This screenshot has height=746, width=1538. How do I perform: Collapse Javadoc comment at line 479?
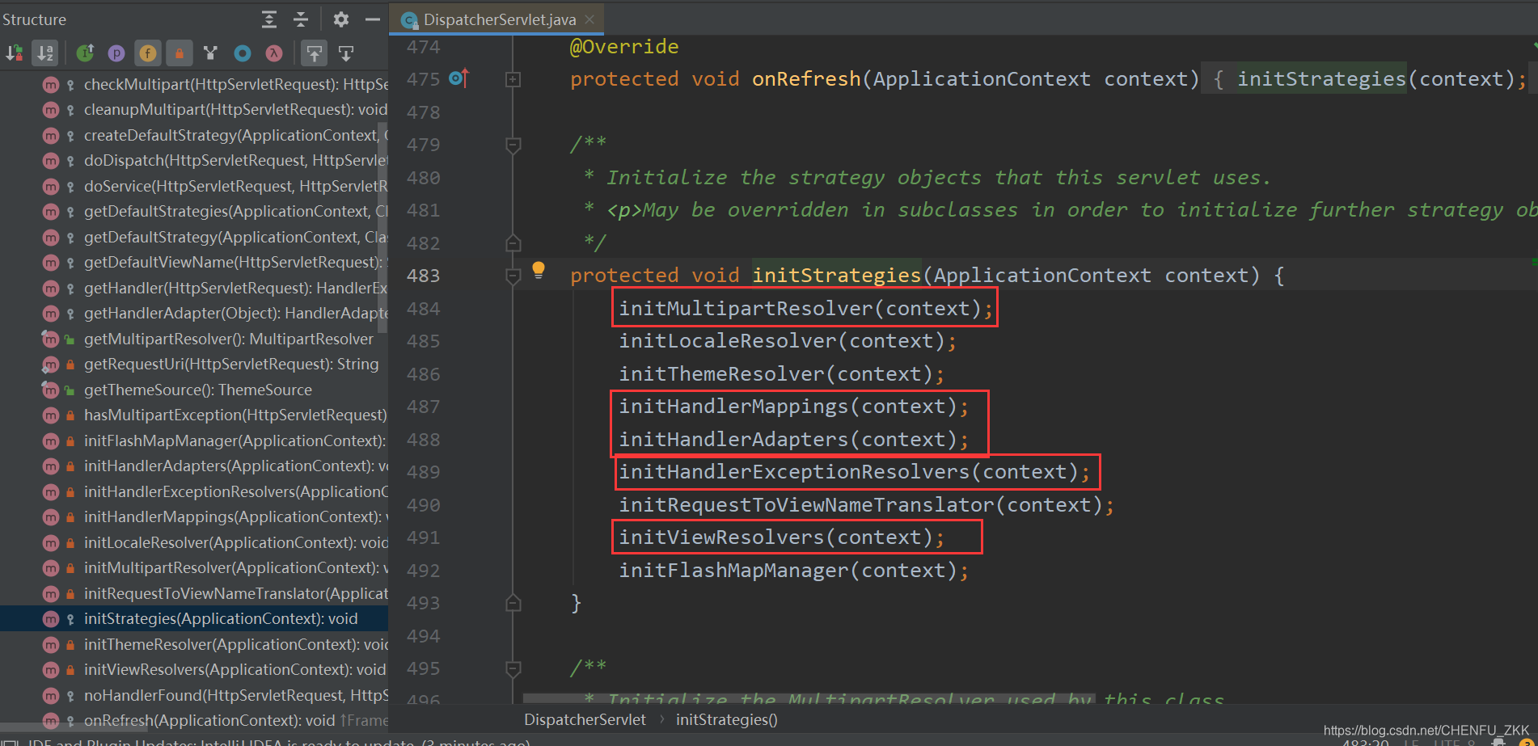coord(513,145)
